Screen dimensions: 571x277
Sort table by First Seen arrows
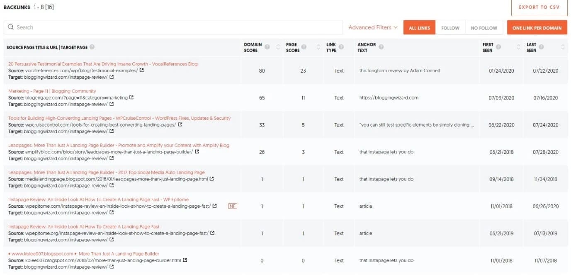[518, 47]
